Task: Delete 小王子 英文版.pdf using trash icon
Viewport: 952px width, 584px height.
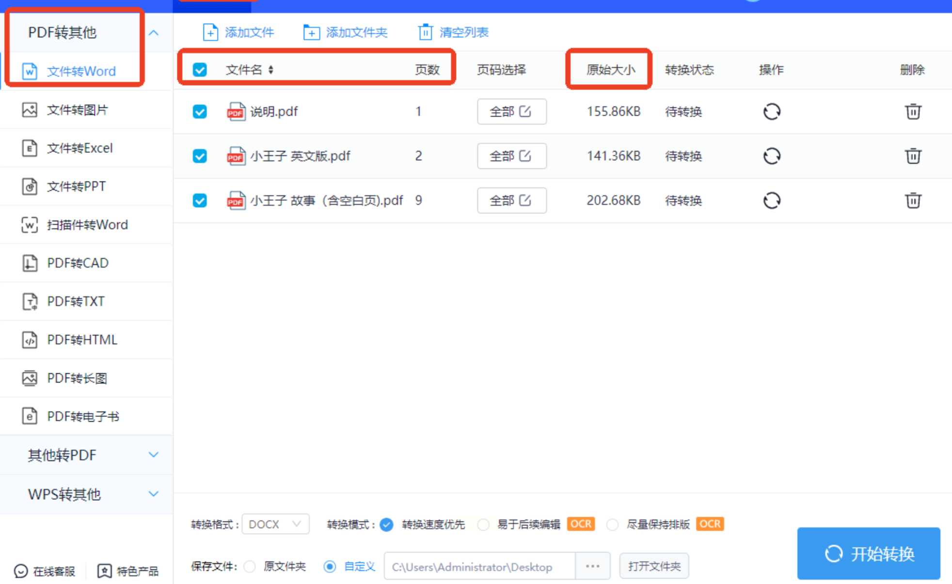Action: coord(913,156)
